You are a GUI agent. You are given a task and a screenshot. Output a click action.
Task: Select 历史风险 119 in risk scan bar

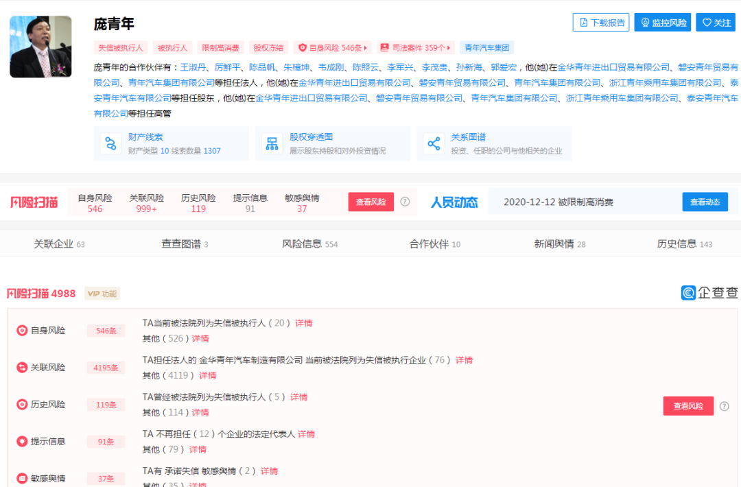(x=198, y=203)
